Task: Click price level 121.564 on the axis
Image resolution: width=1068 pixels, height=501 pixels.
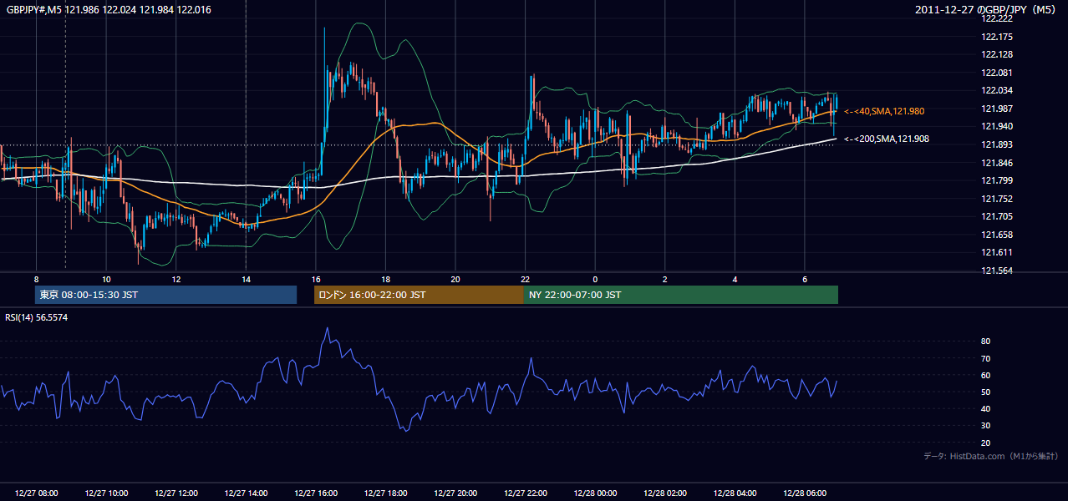Action: pyautogui.click(x=998, y=271)
